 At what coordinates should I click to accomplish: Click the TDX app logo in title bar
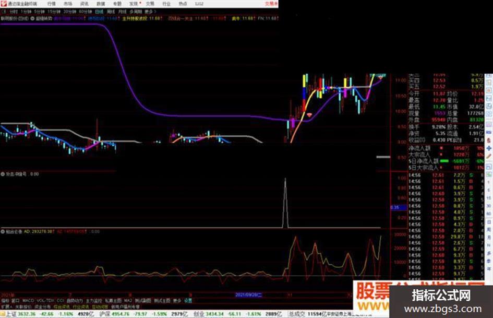(x=4, y=4)
